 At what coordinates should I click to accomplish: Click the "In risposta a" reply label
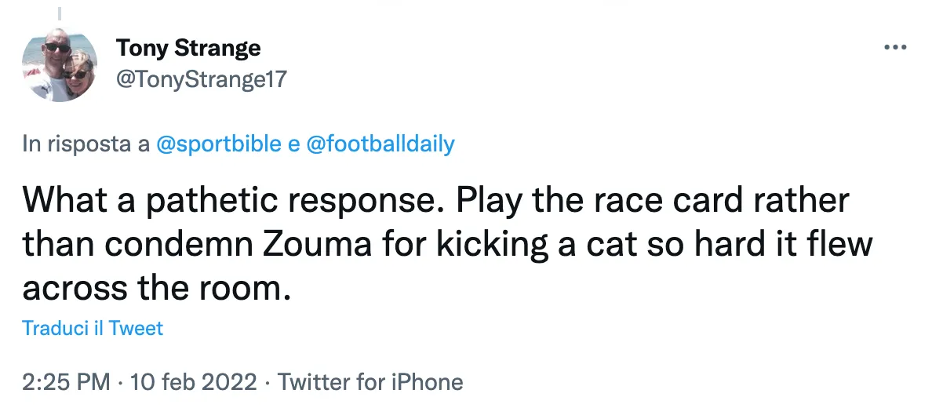[x=86, y=144]
